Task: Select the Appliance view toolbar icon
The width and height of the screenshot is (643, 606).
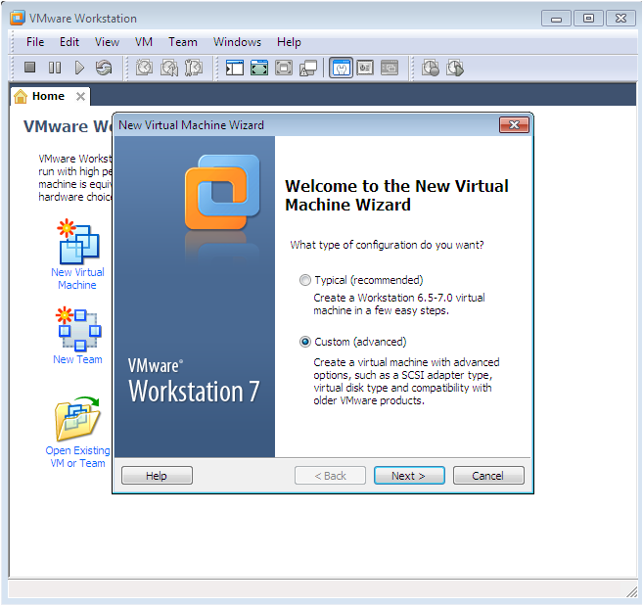Action: [x=365, y=68]
